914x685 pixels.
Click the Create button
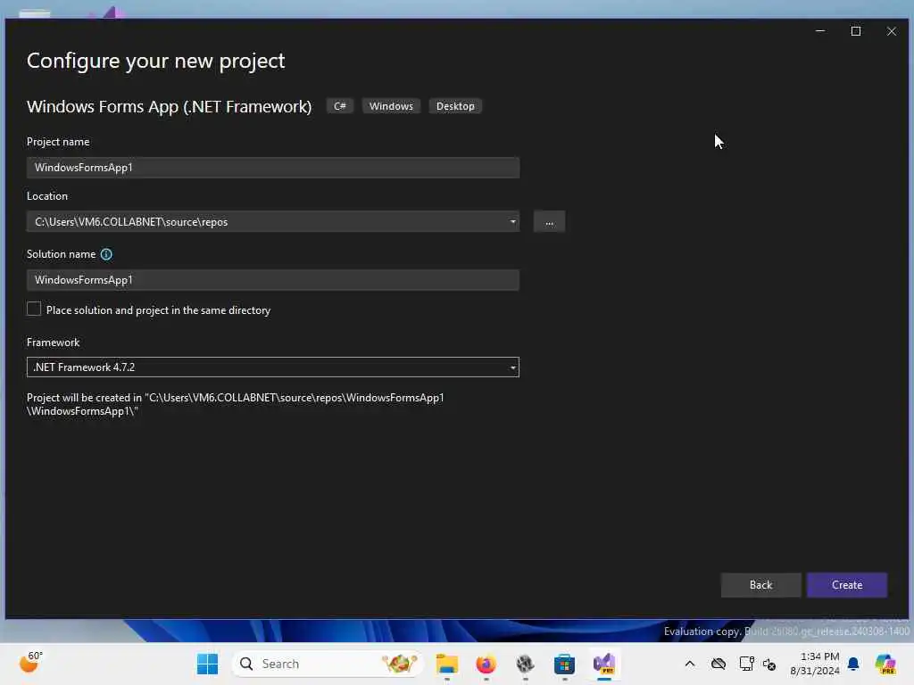pos(847,585)
